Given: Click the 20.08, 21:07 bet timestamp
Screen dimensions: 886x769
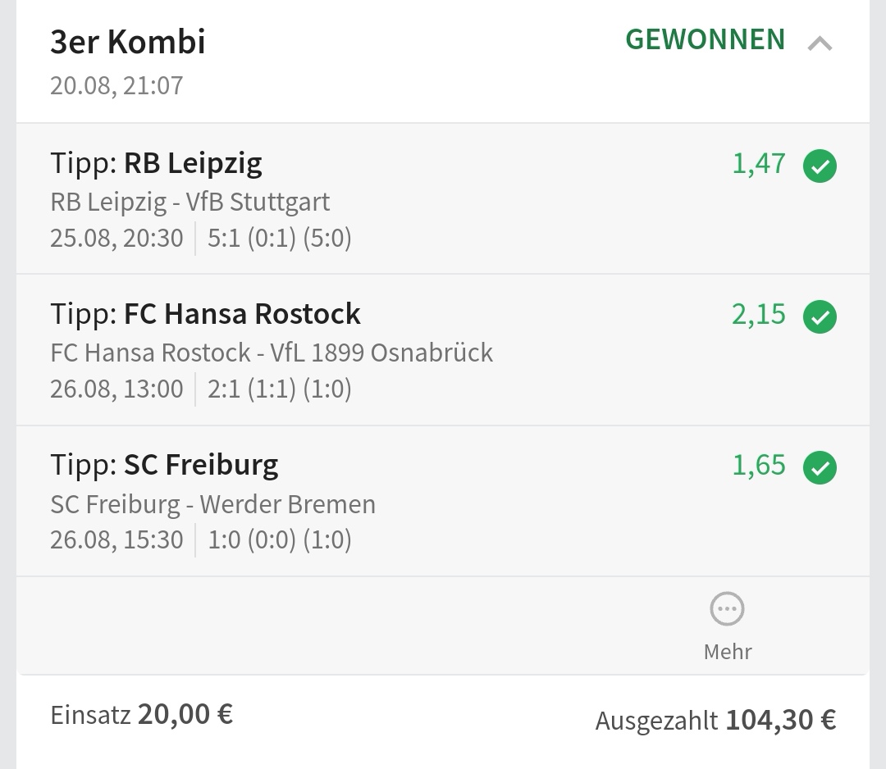Looking at the screenshot, I should 116,85.
